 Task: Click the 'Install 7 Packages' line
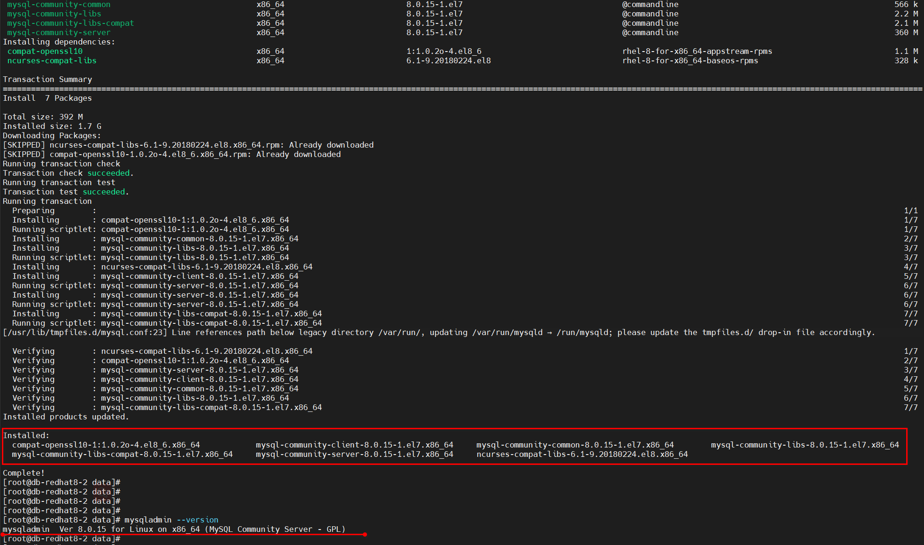tap(47, 98)
